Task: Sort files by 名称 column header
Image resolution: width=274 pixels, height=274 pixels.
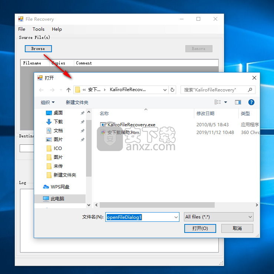Action: click(104, 114)
